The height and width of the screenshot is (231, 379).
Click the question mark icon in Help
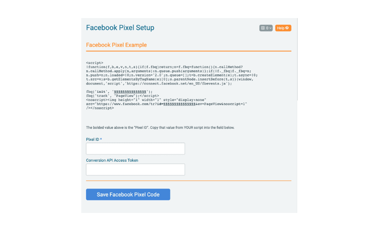[287, 28]
